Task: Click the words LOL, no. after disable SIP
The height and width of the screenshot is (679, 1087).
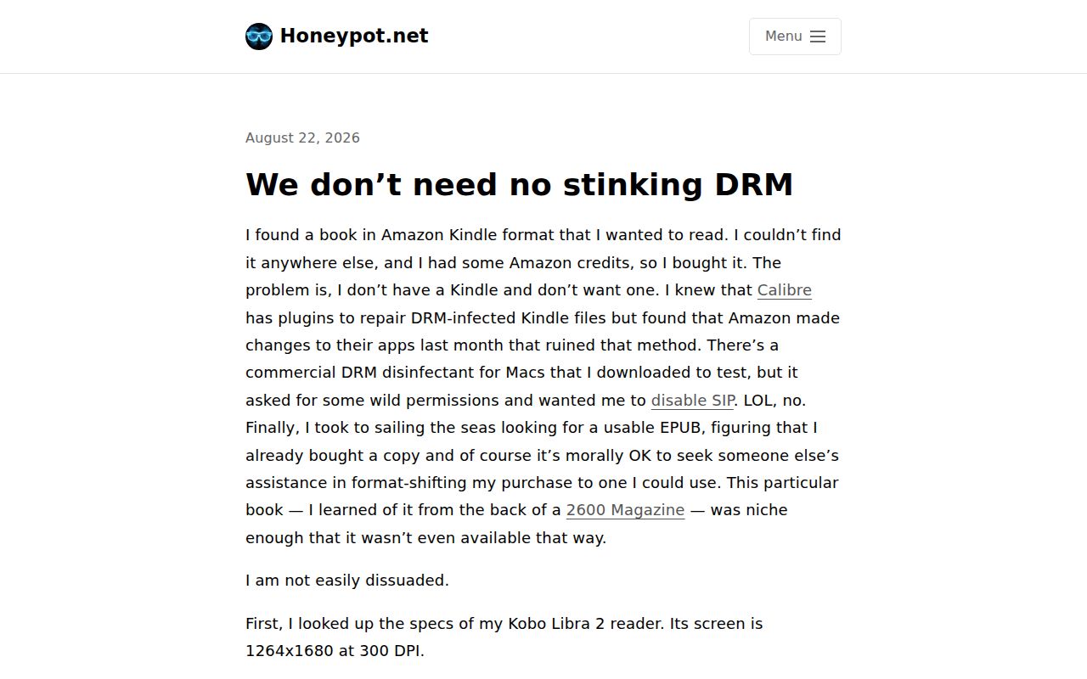Action: point(774,400)
